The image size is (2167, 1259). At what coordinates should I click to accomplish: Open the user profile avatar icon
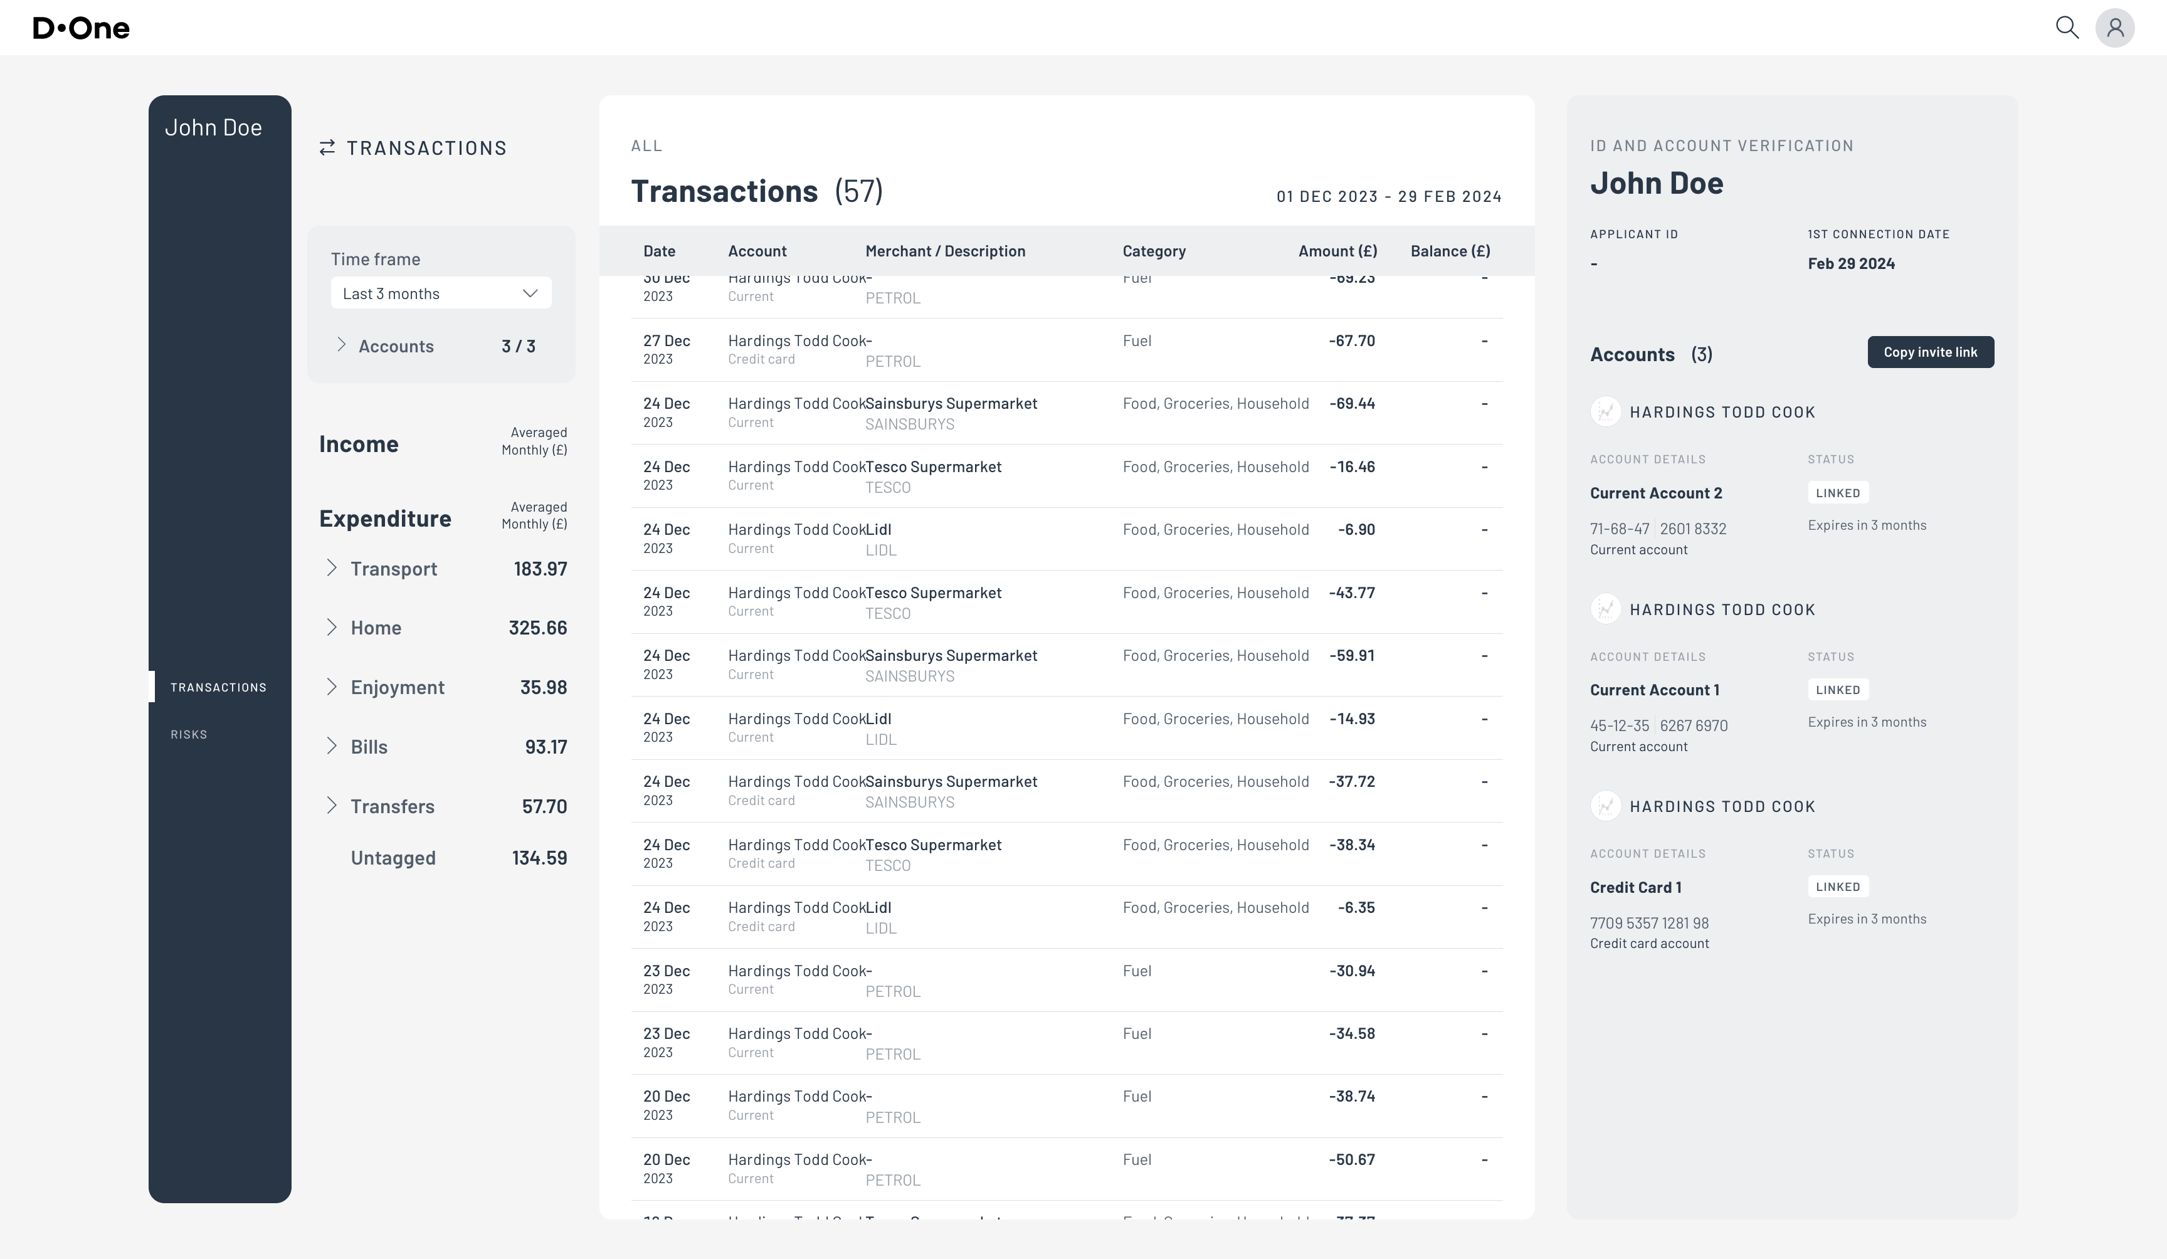(2114, 28)
